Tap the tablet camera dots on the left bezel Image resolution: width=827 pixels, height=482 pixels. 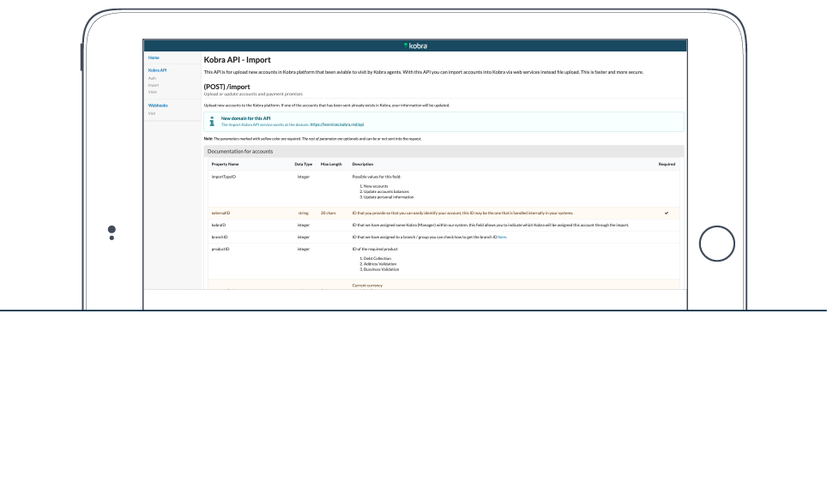point(112,232)
